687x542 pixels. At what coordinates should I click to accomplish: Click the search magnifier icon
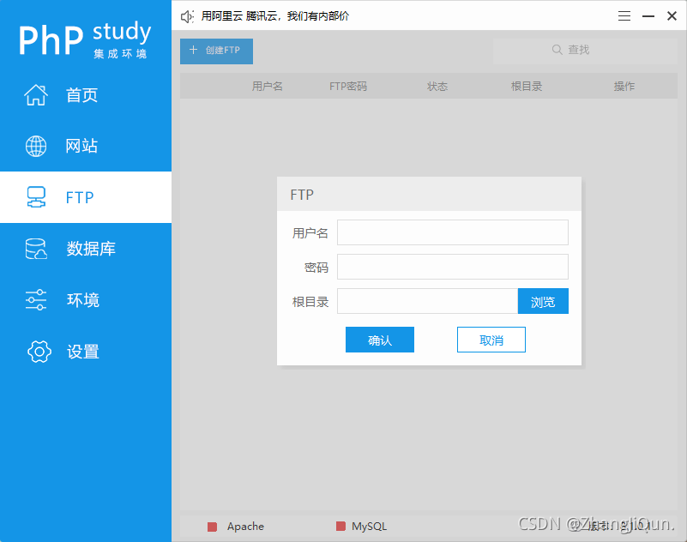[557, 50]
